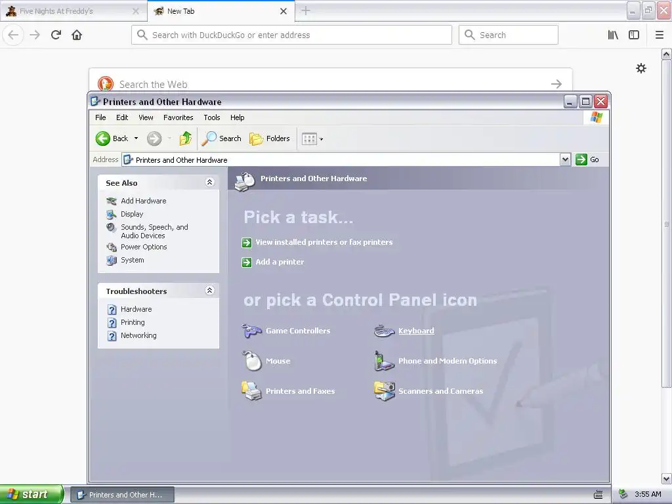This screenshot has height=504, width=672.
Task: Go up one folder level icon
Action: point(186,138)
